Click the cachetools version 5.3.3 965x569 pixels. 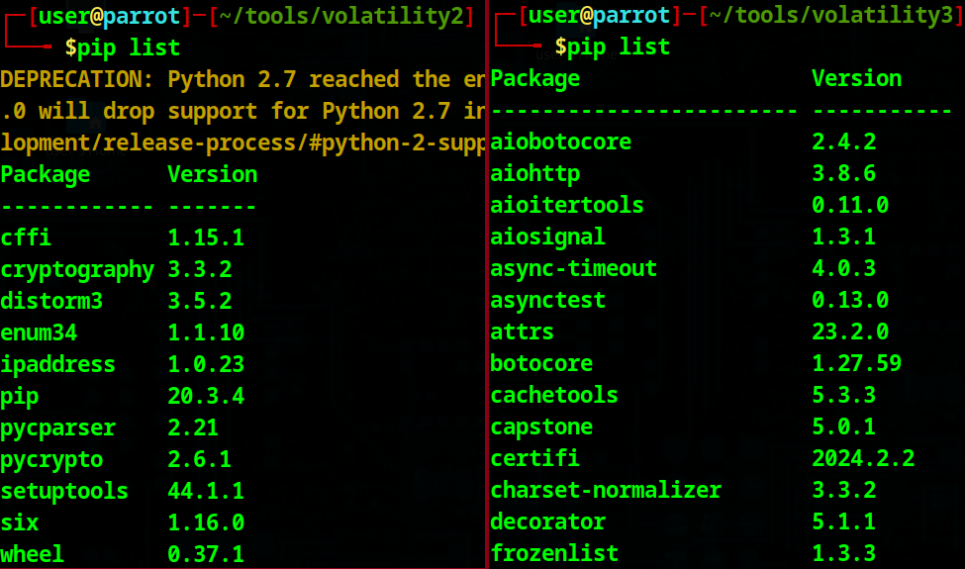coord(844,396)
